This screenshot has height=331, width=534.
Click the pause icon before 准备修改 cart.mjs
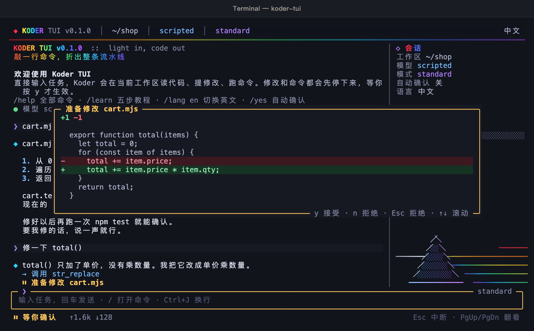pos(24,283)
